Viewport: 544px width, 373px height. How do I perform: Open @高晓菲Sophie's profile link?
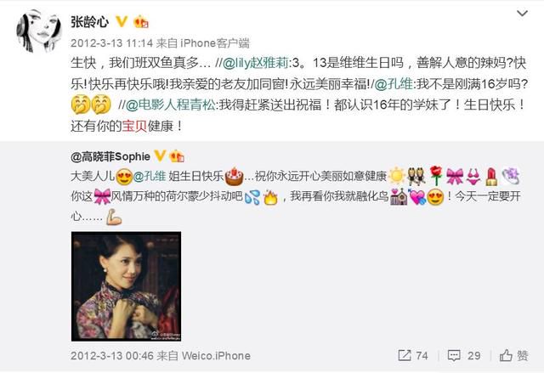[110, 156]
